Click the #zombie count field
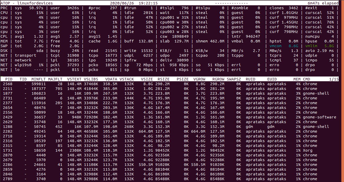 pyautogui.click(x=246, y=8)
